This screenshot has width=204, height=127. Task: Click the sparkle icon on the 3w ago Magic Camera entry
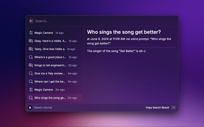point(31,90)
